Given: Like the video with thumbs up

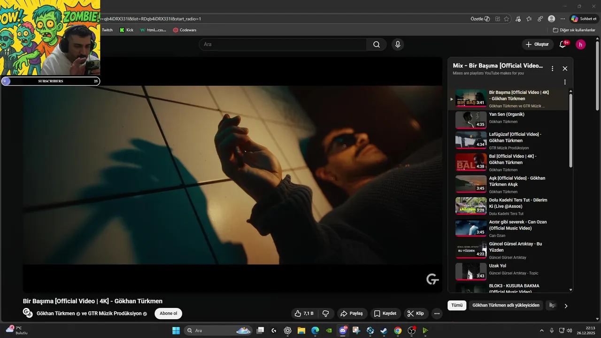Looking at the screenshot, I should pos(304,314).
